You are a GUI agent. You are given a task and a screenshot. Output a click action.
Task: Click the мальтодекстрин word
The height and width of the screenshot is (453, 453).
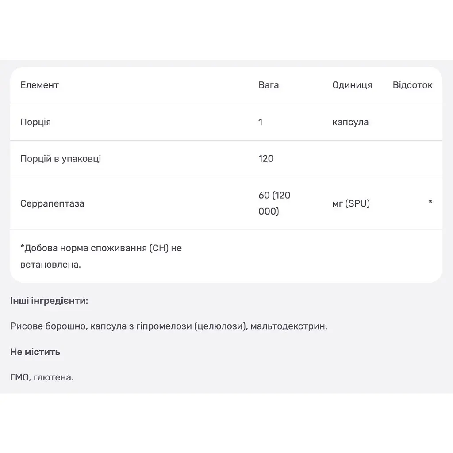289,326
